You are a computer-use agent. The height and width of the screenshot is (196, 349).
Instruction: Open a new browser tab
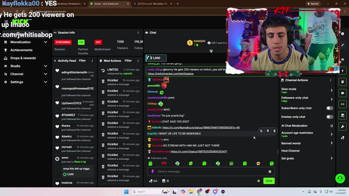(x=177, y=4)
